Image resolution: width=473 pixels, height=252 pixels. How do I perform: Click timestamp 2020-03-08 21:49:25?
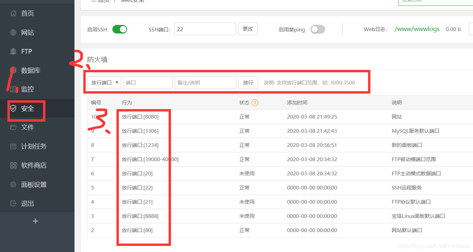click(x=312, y=117)
